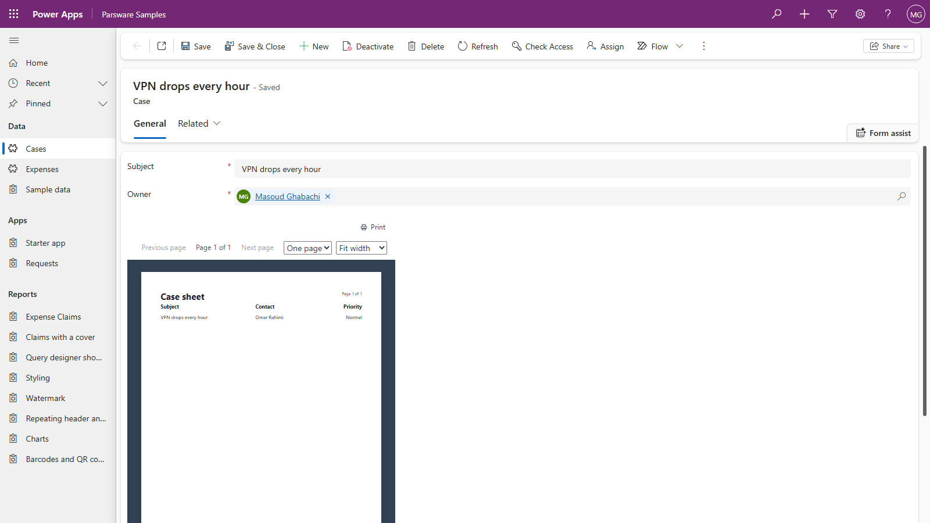Open more commands overflow (three dots)

pos(704,46)
